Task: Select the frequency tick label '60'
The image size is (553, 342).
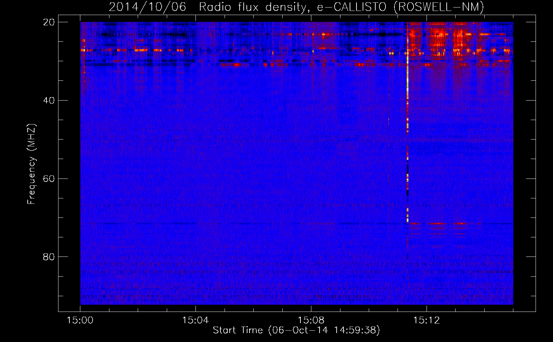Action: 49,179
